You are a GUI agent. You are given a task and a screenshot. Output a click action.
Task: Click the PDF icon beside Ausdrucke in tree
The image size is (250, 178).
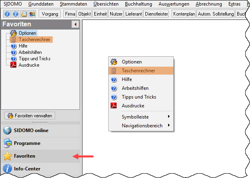tap(14, 65)
